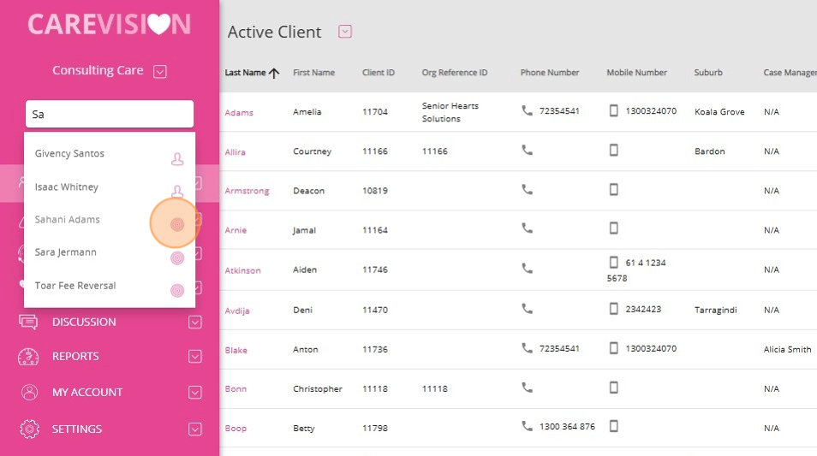817x456 pixels.
Task: Open the My Account menu
Action: click(x=87, y=393)
